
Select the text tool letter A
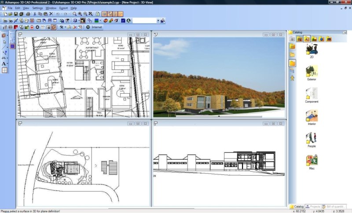point(4,64)
